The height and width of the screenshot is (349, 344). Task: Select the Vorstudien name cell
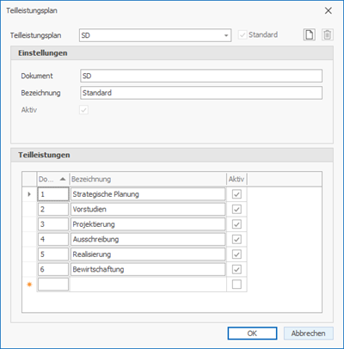point(148,210)
